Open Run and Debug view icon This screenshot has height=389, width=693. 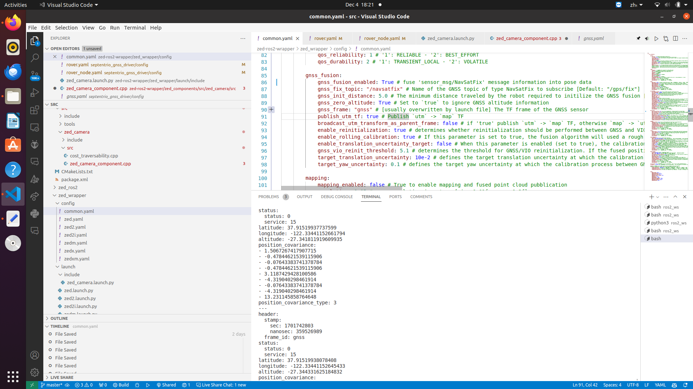pos(35,93)
